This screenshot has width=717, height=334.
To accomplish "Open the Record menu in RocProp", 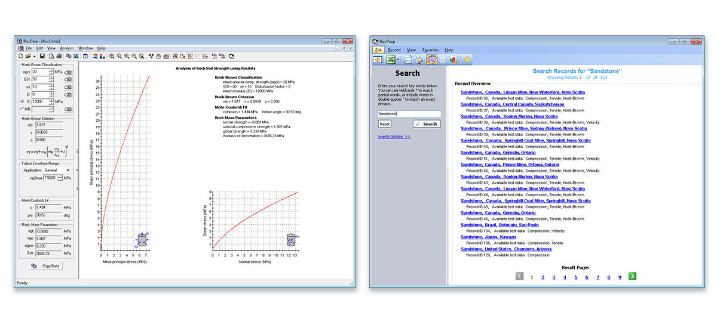I will pos(394,50).
